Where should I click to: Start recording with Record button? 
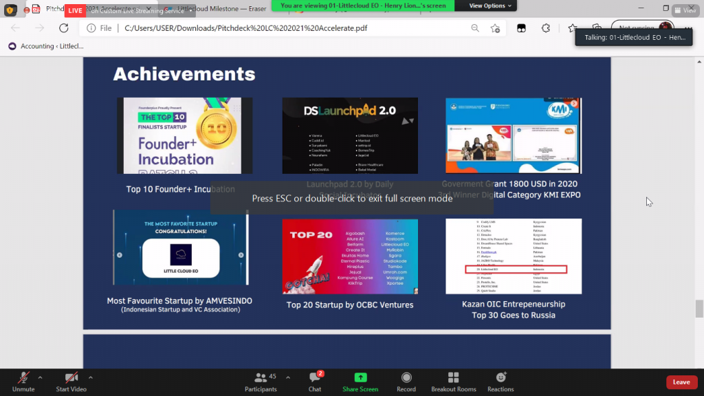click(x=406, y=382)
